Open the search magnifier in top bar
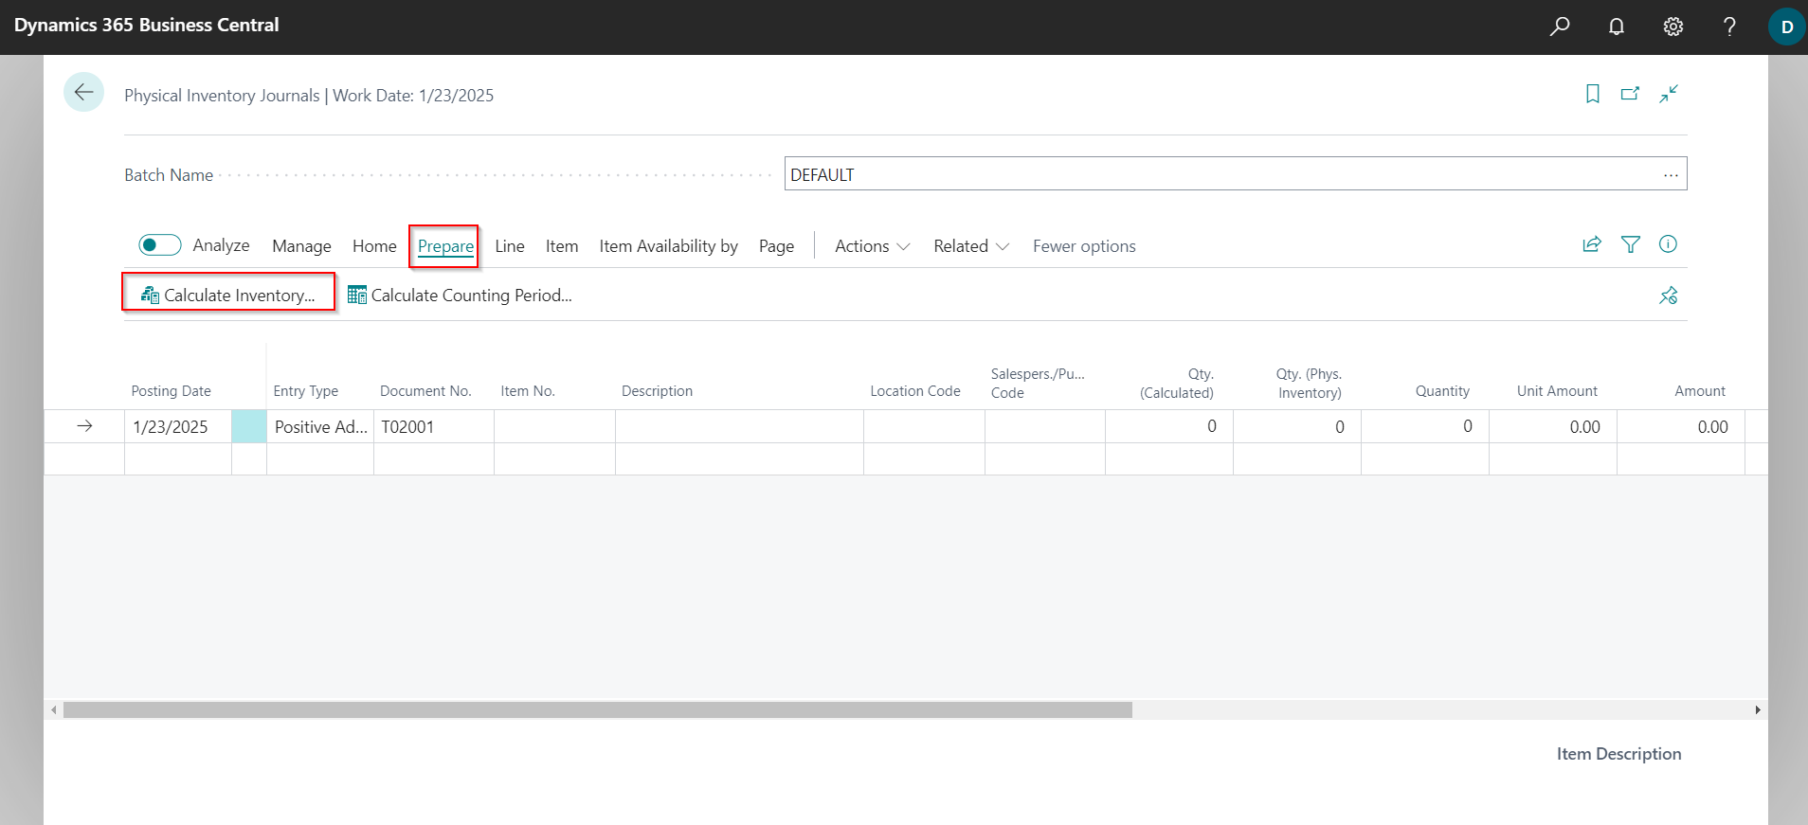1808x825 pixels. pyautogui.click(x=1560, y=27)
